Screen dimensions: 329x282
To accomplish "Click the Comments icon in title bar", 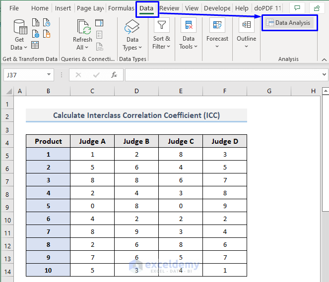I will [297, 8].
